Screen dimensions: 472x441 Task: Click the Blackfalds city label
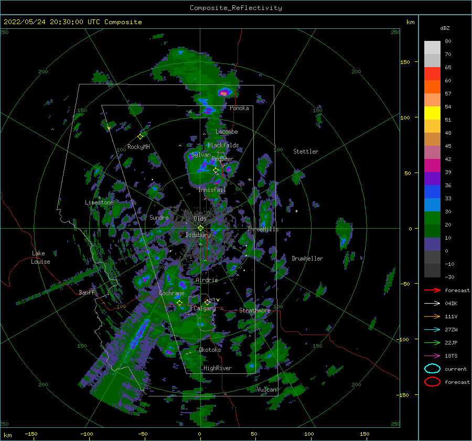[x=223, y=145]
